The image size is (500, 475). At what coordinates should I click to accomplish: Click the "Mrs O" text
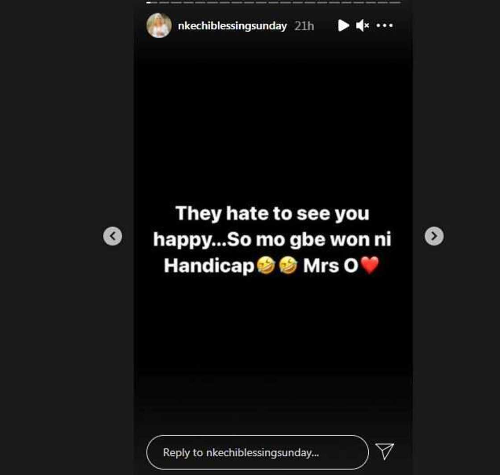(331, 266)
